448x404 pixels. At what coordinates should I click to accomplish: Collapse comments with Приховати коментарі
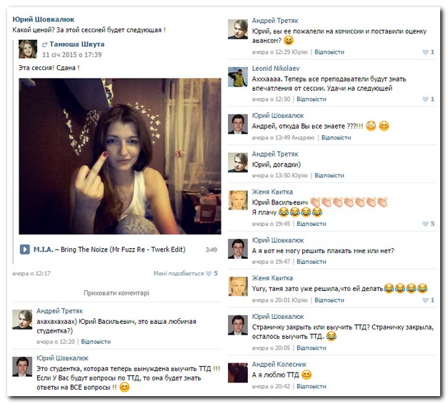coord(116,293)
